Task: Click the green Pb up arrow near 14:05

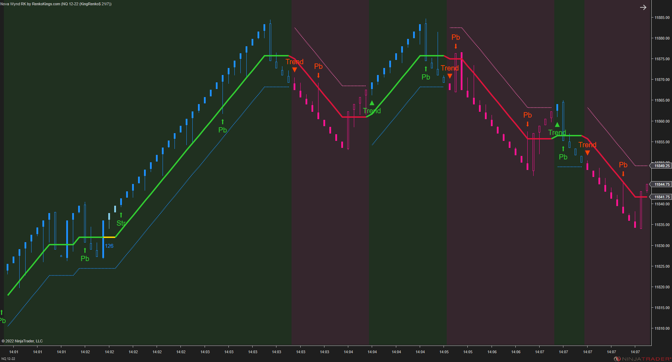Action: (x=425, y=69)
